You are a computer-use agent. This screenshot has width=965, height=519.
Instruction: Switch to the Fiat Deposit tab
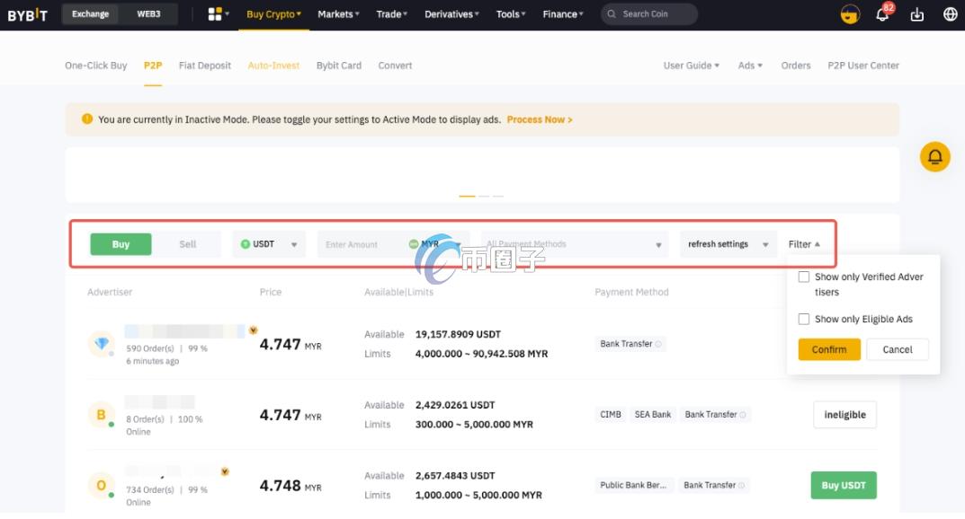click(205, 66)
